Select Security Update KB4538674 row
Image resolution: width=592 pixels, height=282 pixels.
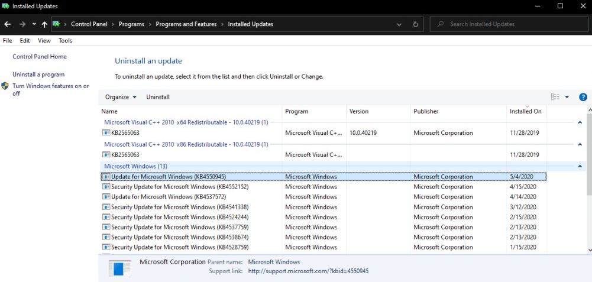tap(324, 237)
